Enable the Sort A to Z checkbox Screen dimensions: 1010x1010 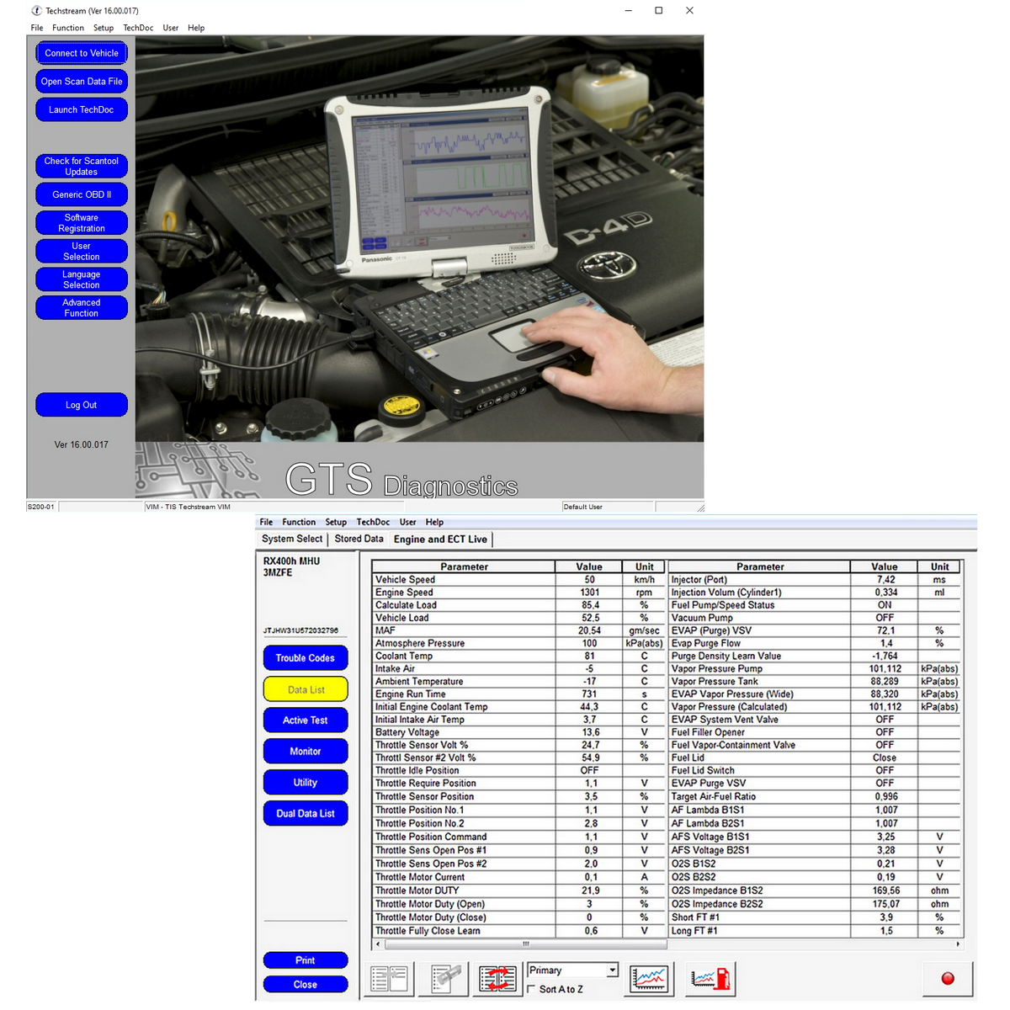tap(531, 990)
